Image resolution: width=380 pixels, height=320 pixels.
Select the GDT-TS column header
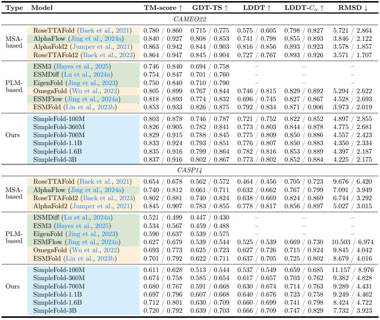209,8
